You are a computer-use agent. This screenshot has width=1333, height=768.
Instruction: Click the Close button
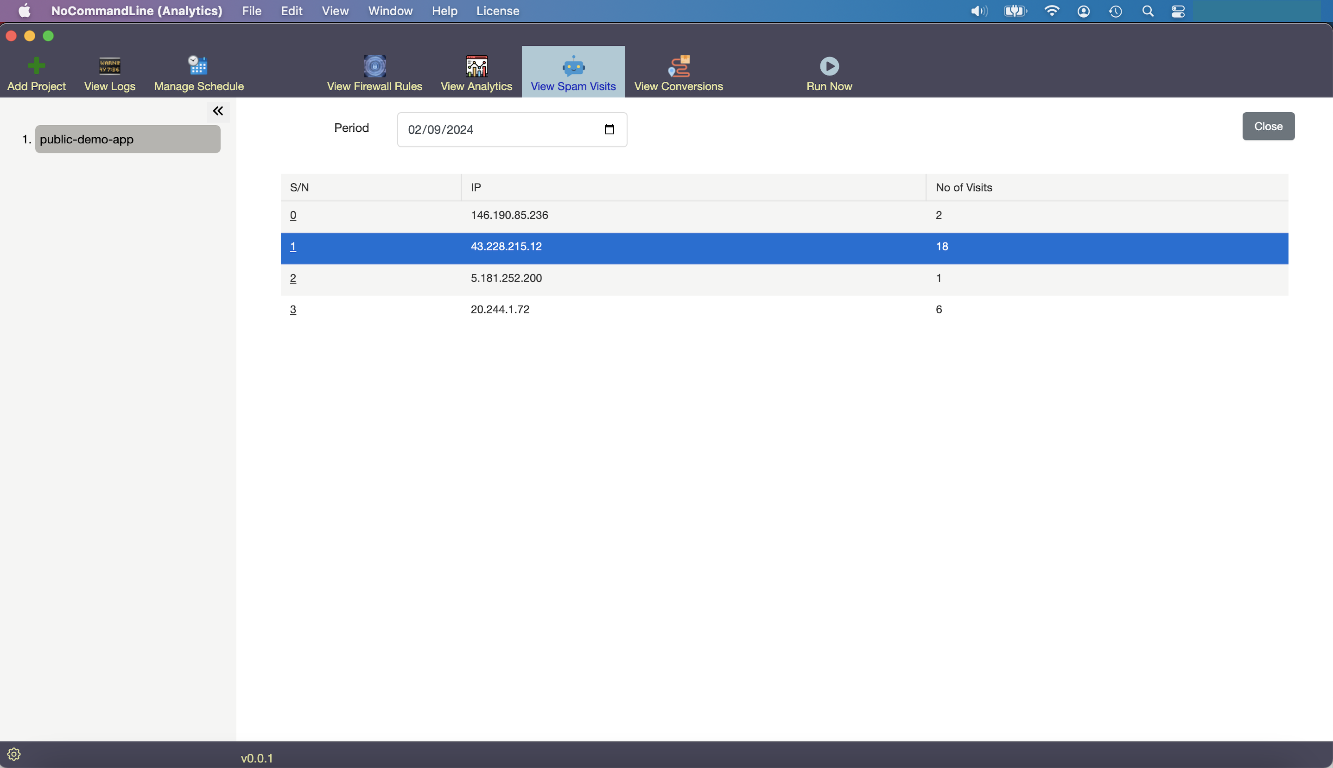pyautogui.click(x=1268, y=126)
